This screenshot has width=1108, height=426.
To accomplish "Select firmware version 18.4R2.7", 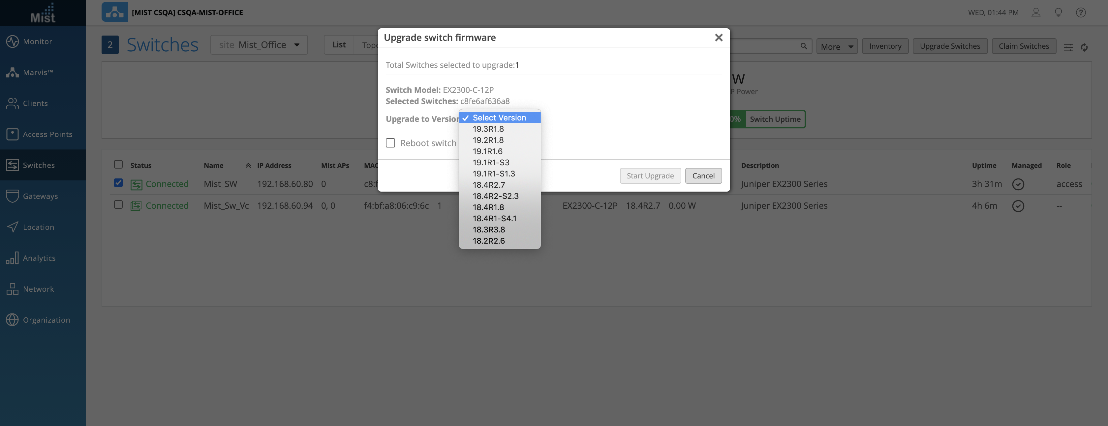I will (489, 185).
